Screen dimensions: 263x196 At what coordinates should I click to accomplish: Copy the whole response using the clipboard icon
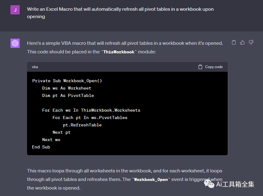click(x=234, y=42)
